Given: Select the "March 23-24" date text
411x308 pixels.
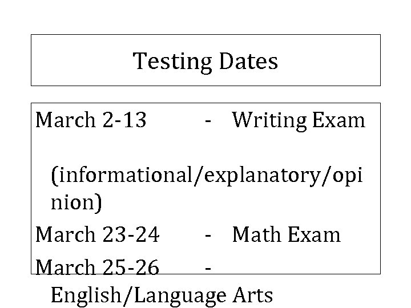Looking at the screenshot, I should point(97,235).
